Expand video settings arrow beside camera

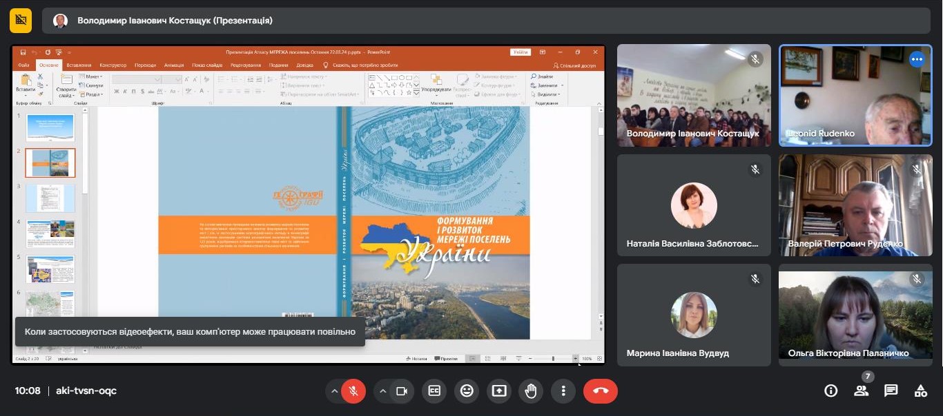coord(382,391)
